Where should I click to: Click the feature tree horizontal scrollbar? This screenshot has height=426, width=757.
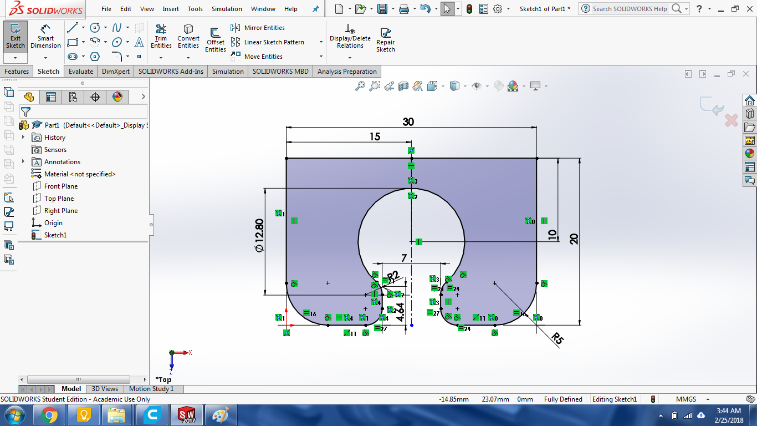pos(79,380)
